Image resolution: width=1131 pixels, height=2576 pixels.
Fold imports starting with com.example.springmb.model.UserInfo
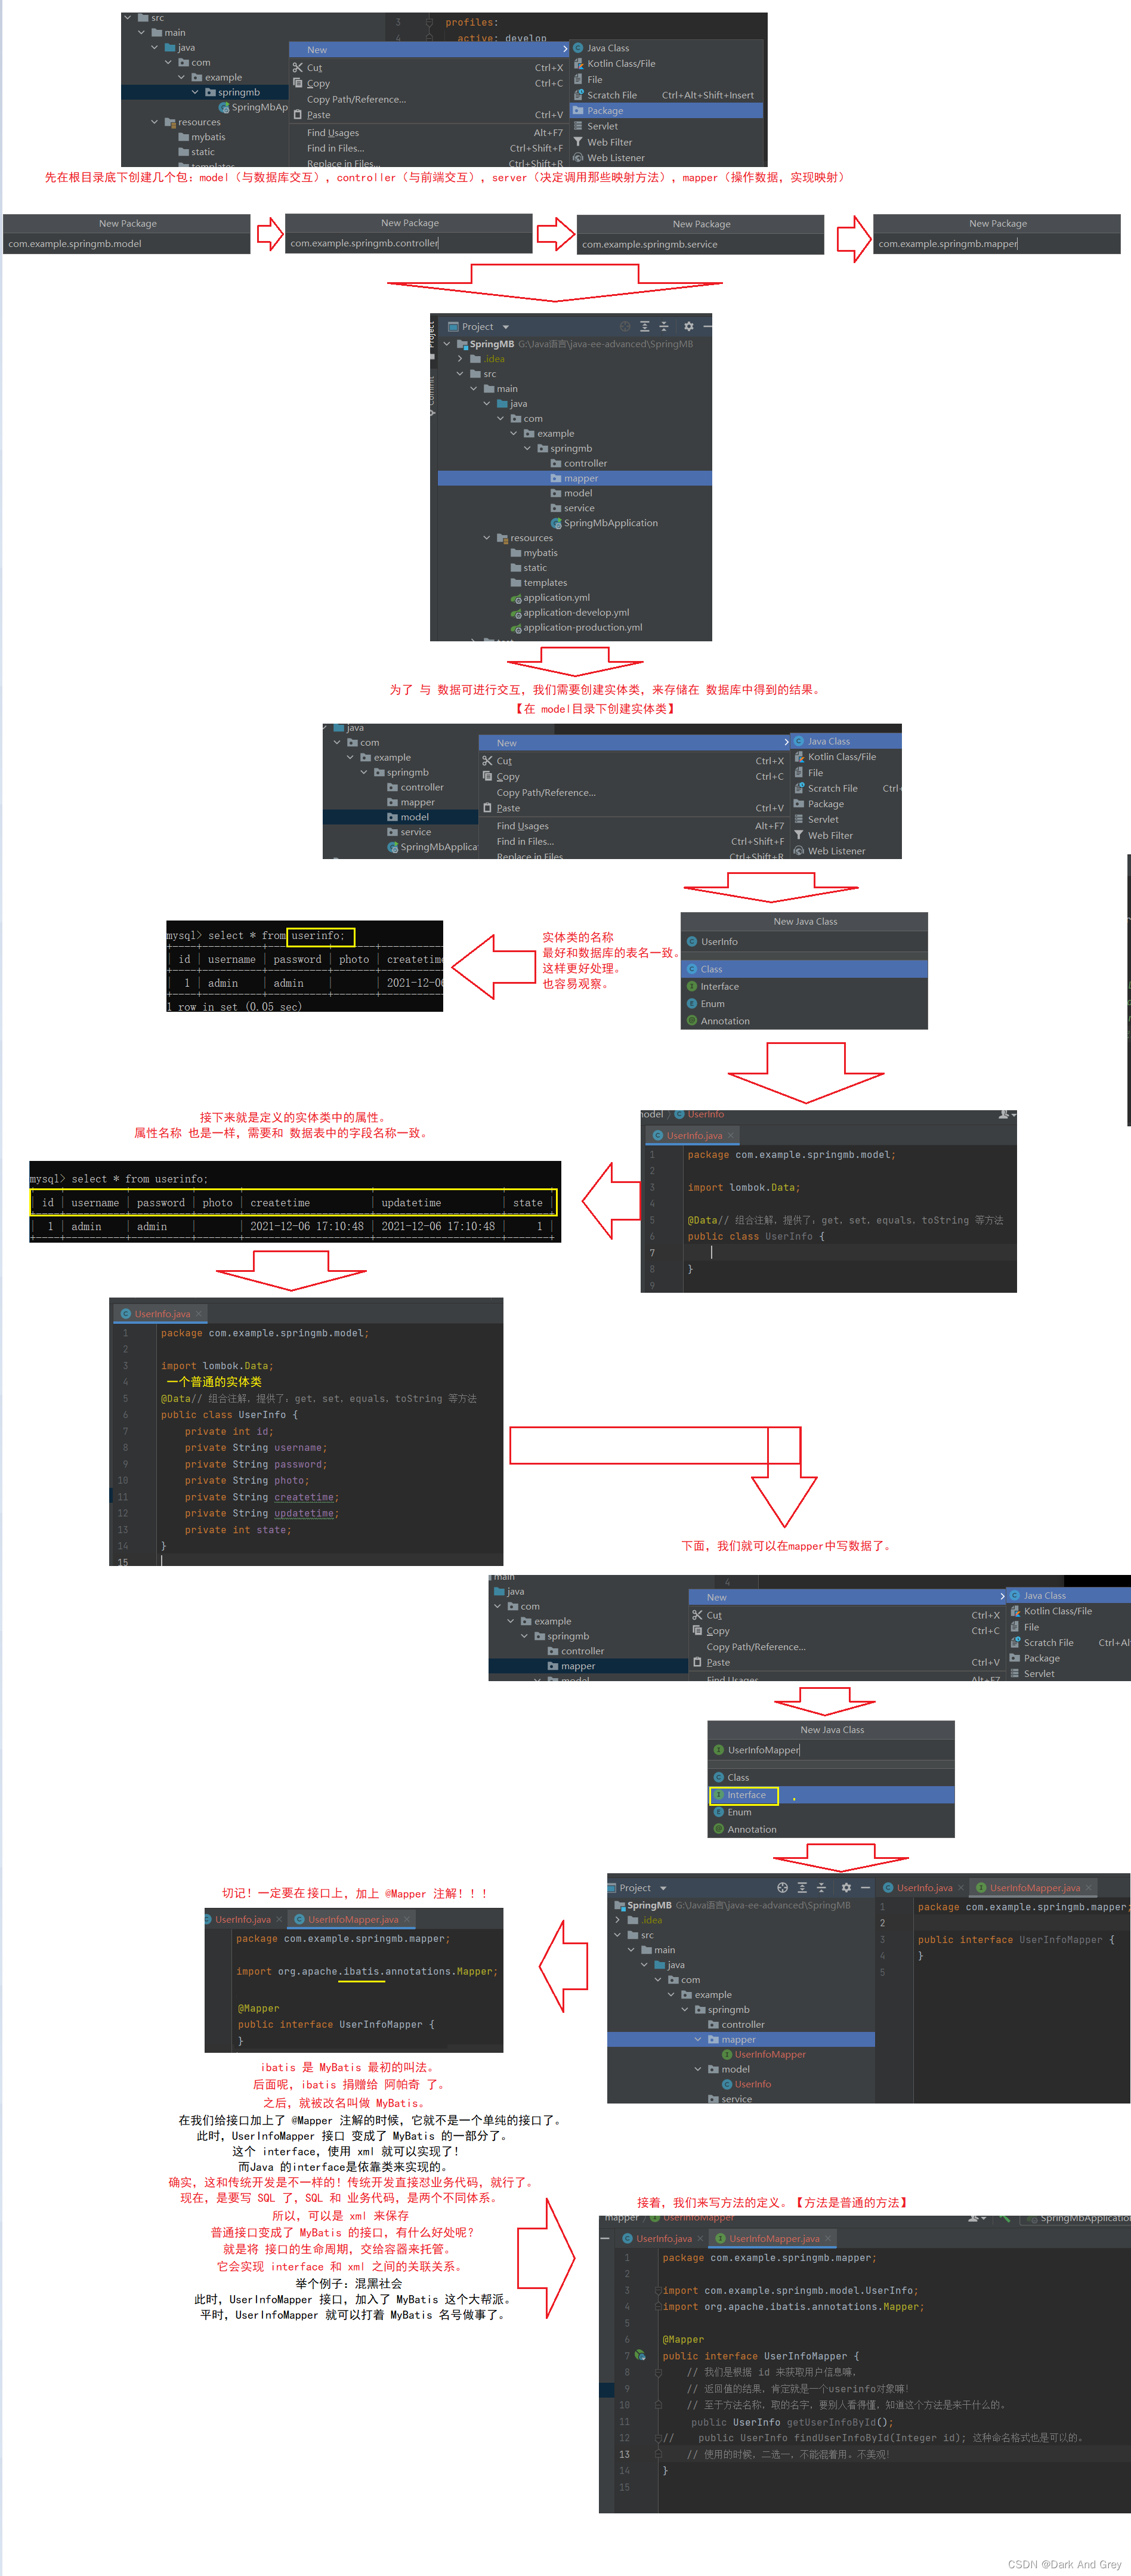(x=658, y=2290)
